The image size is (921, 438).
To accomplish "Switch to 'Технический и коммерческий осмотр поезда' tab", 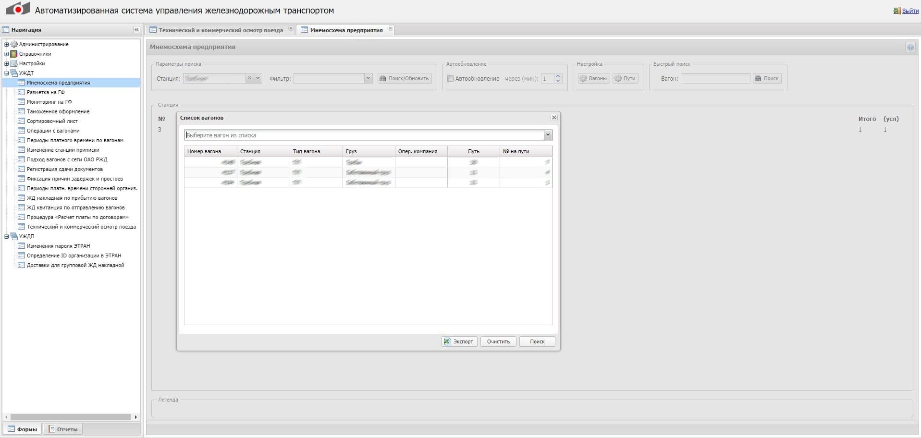I will (x=221, y=30).
